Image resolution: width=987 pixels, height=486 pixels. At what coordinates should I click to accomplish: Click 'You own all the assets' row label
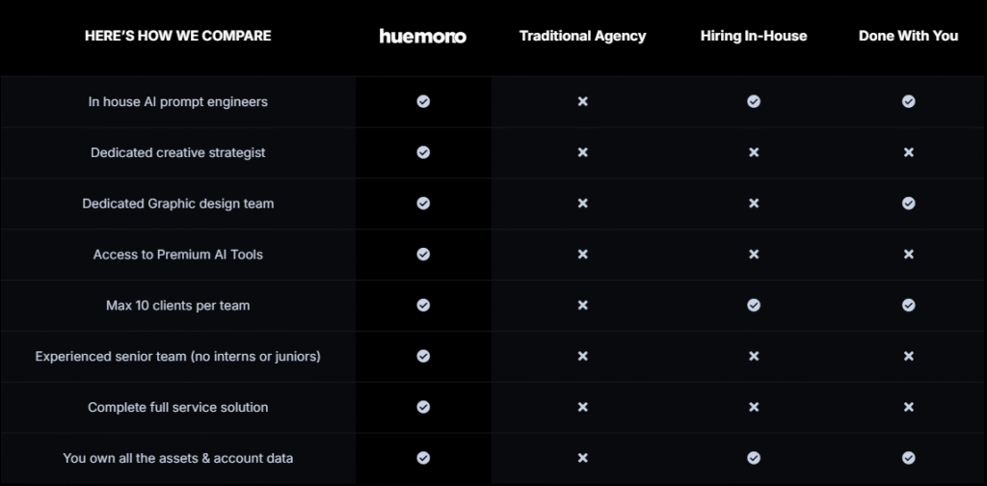click(x=178, y=458)
